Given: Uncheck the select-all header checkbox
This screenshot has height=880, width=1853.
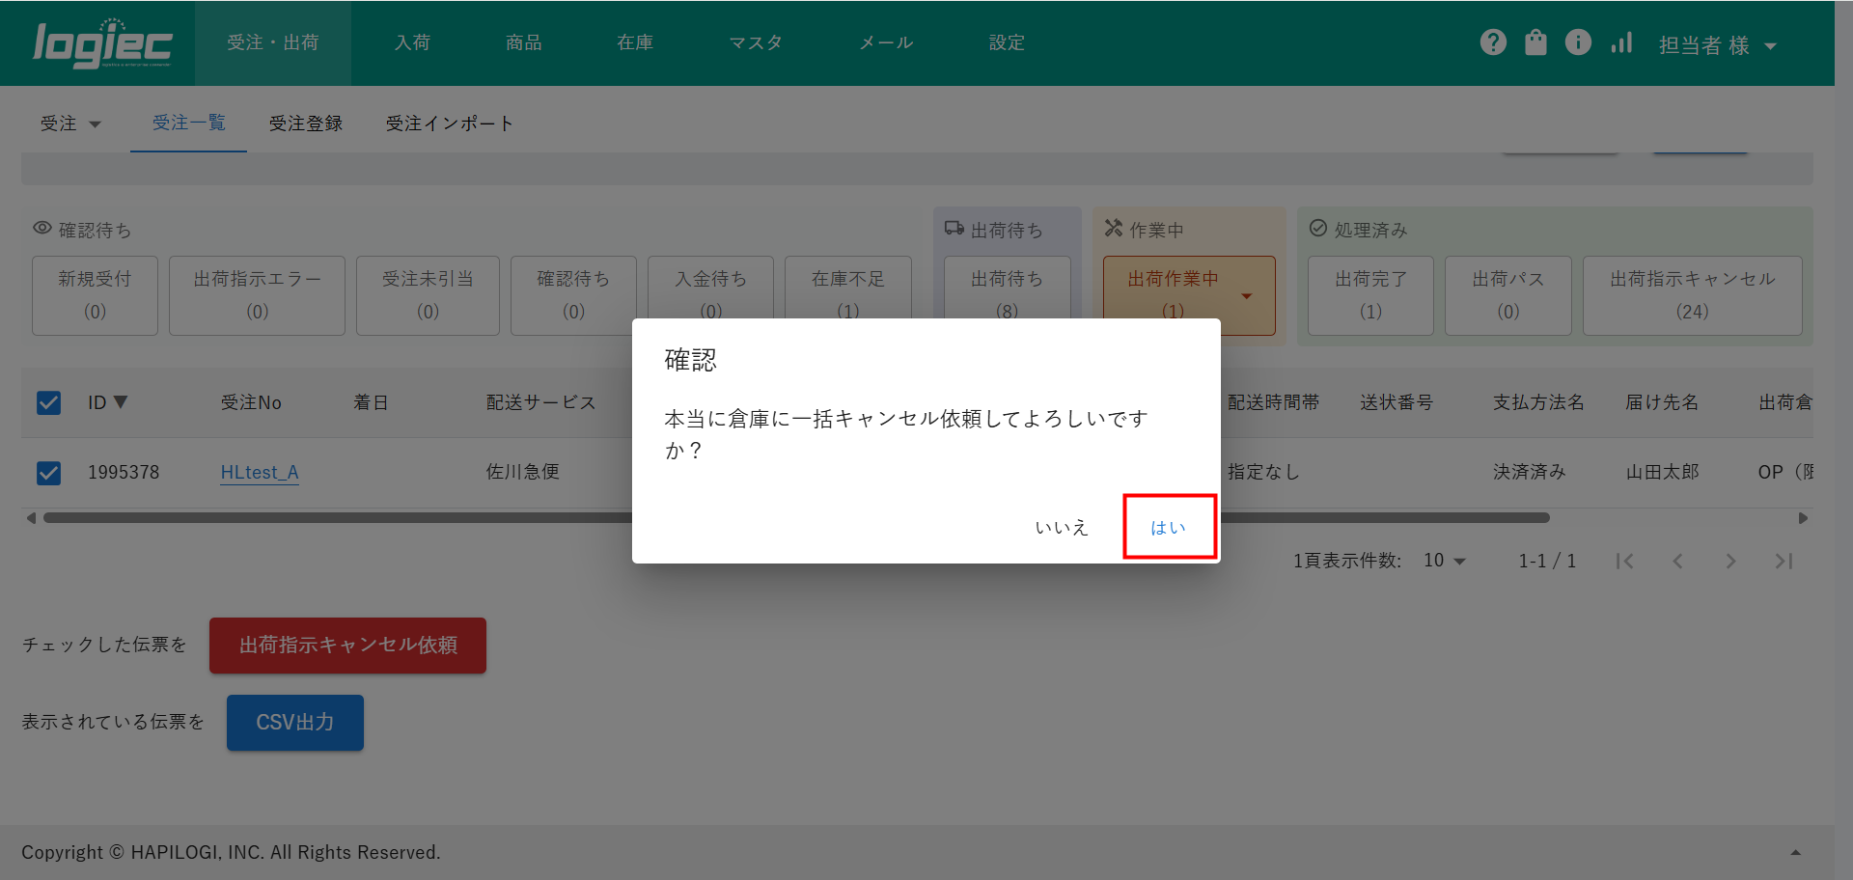Looking at the screenshot, I should pos(48,402).
